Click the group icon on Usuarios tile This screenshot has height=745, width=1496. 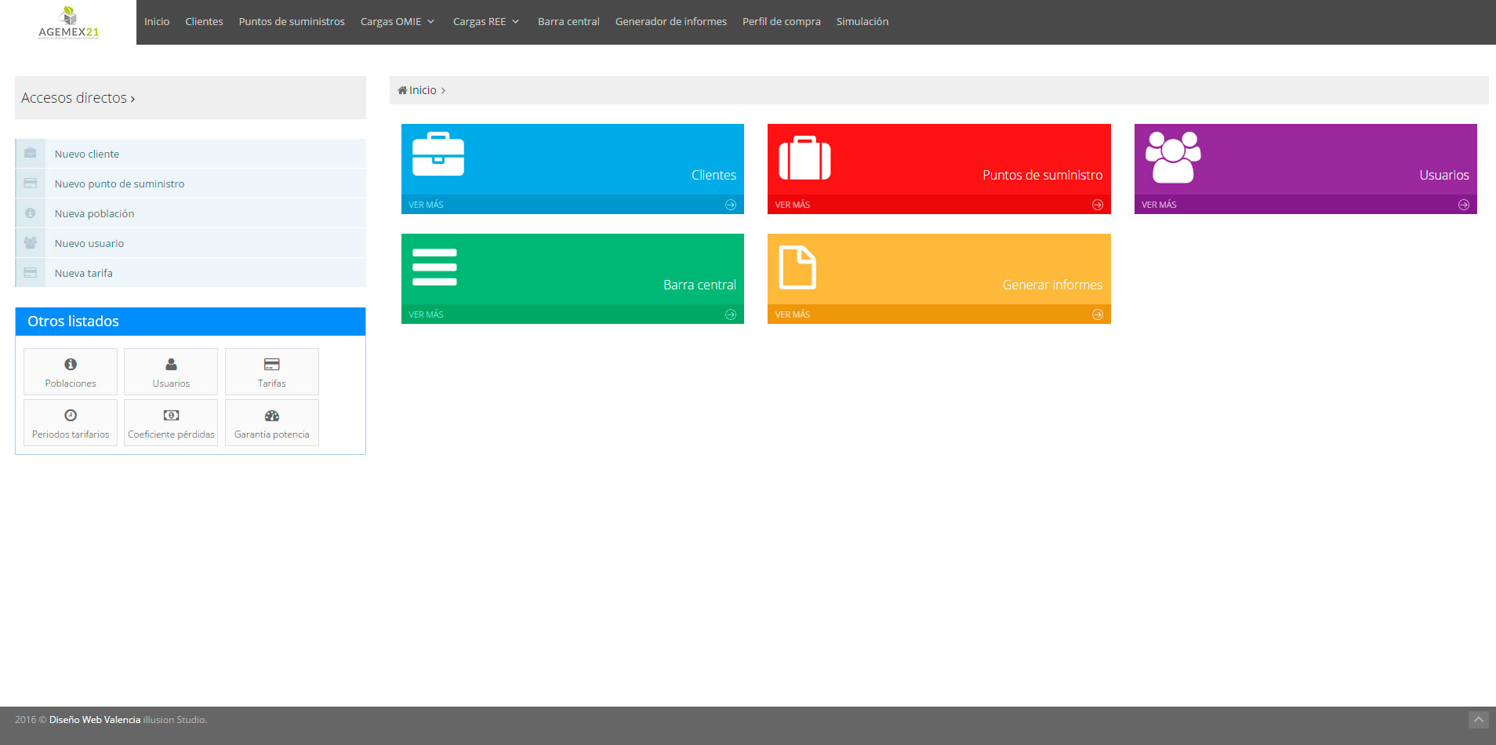click(x=1173, y=157)
